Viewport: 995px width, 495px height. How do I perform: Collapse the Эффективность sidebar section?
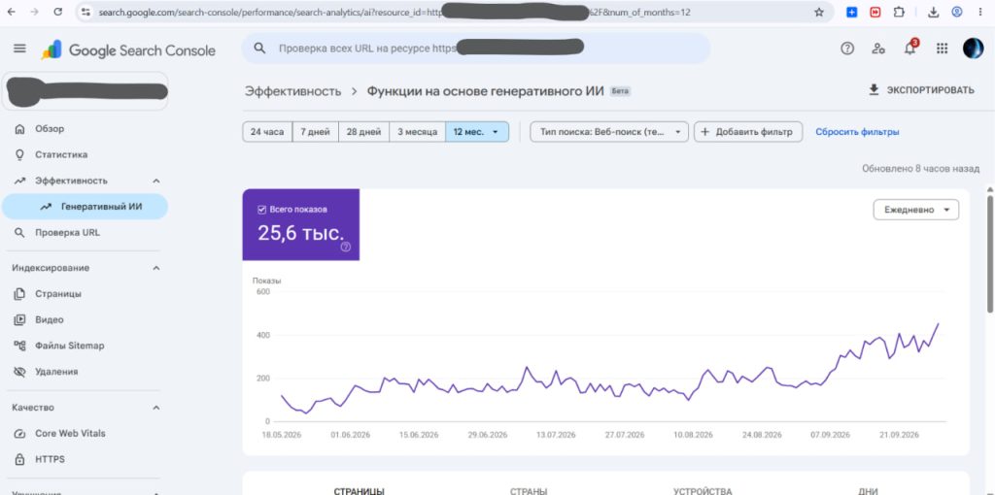pos(156,181)
